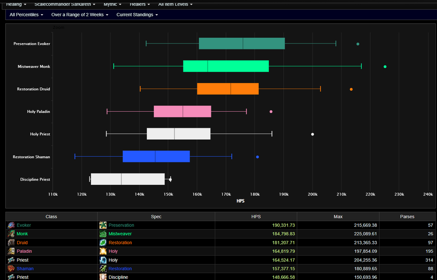Open the Over a Range of 2 Weeks dropdown
This screenshot has height=280, width=437.
80,15
